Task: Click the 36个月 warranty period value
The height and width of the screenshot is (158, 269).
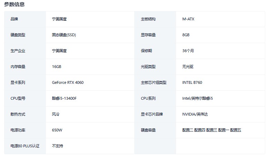Action: click(x=188, y=51)
